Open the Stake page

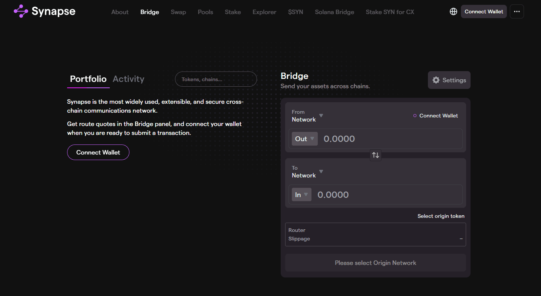point(233,12)
